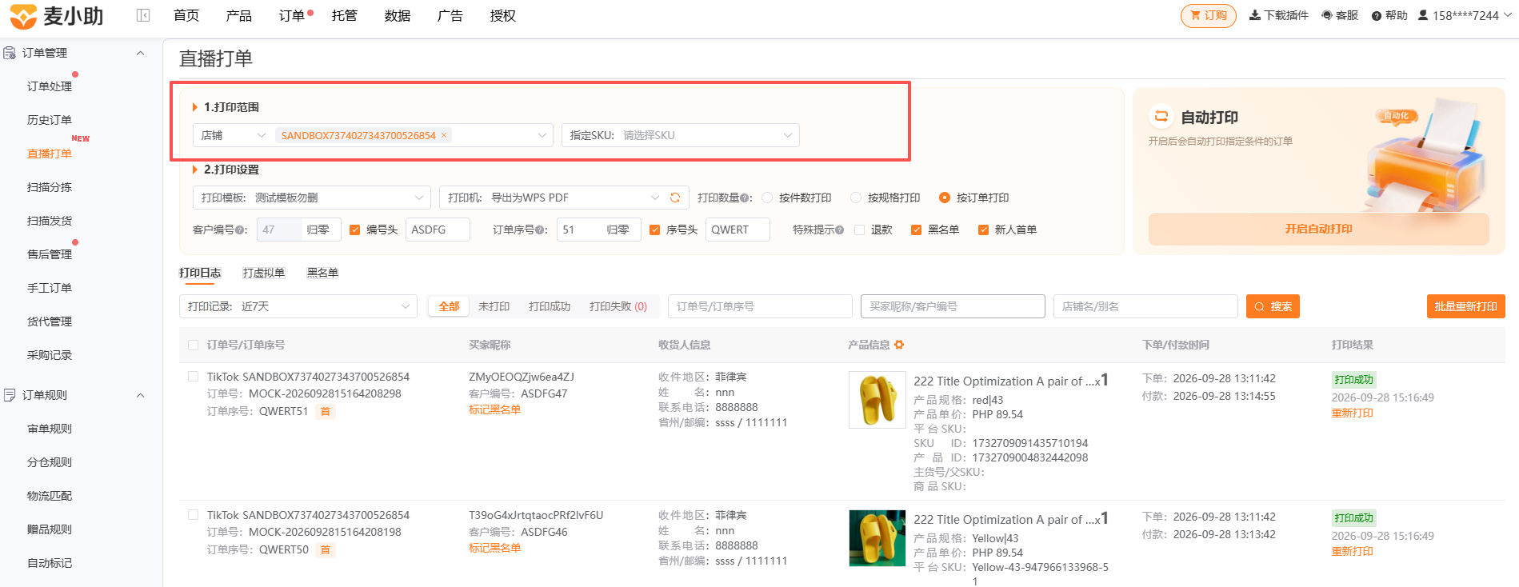The width and height of the screenshot is (1519, 587).
Task: Open the 店铺 type dropdown
Action: point(232,135)
